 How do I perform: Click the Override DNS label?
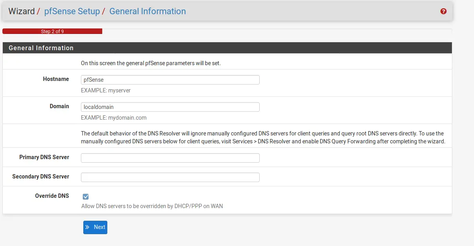[x=52, y=196]
